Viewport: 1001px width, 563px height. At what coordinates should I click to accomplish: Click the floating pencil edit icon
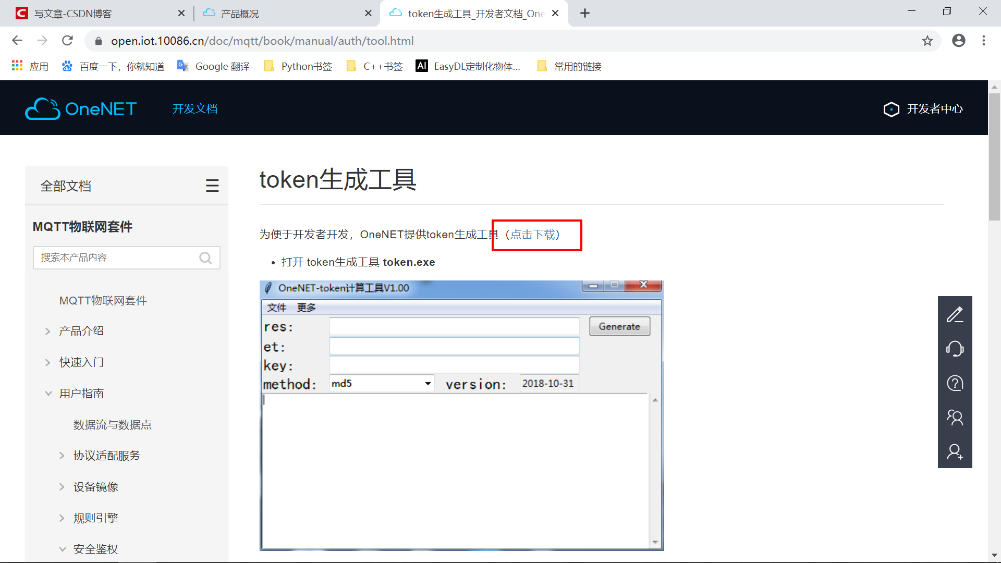[955, 314]
